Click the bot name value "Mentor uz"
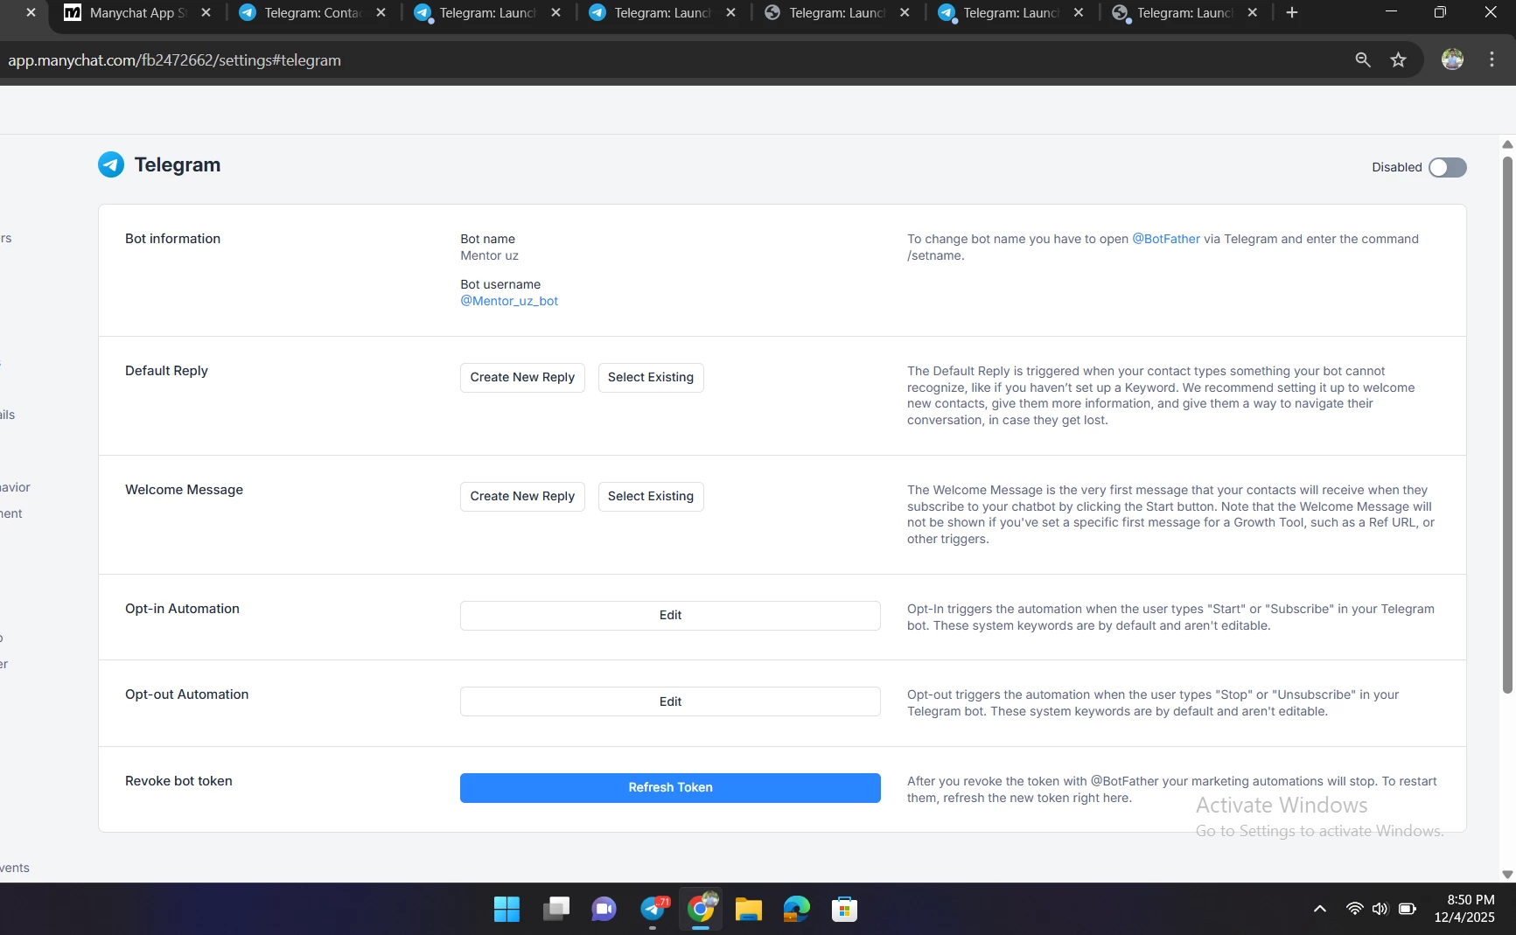Image resolution: width=1516 pixels, height=935 pixels. (x=489, y=255)
